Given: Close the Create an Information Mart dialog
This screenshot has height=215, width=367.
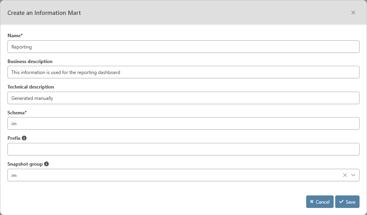Looking at the screenshot, I should click(353, 13).
